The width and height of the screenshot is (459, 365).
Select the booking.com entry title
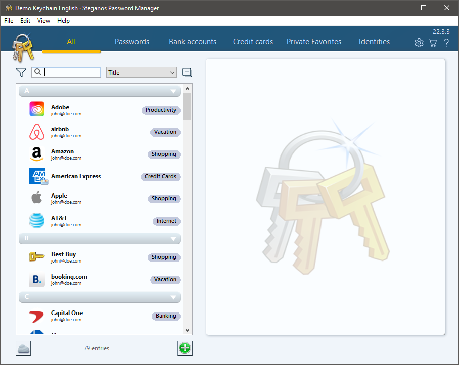(69, 277)
